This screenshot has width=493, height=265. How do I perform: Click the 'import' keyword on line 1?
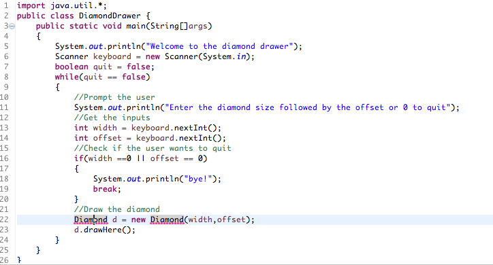(x=31, y=5)
